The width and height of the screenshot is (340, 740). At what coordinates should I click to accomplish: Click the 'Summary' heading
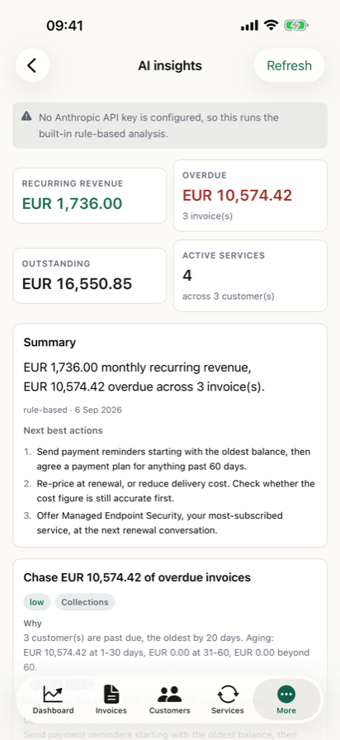pos(50,343)
